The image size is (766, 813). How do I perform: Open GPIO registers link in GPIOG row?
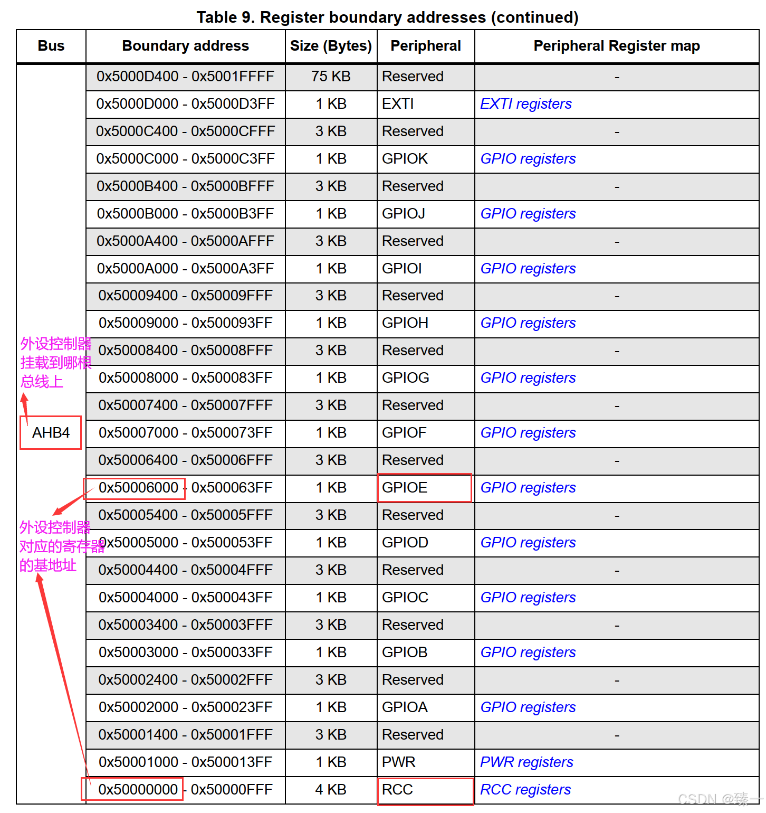[528, 378]
